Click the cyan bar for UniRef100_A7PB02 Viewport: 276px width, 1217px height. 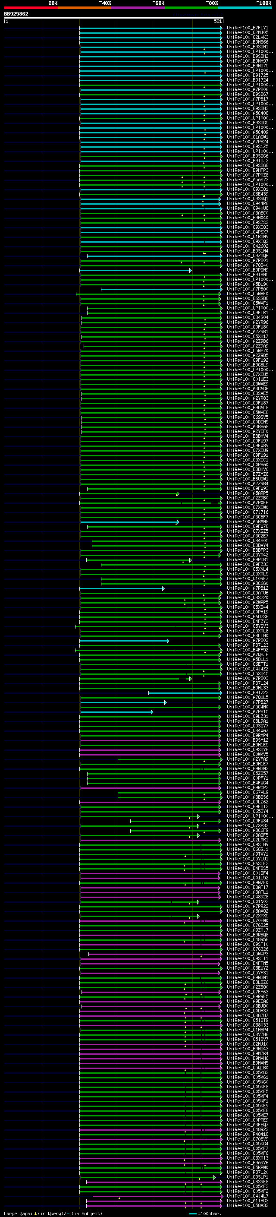(x=125, y=641)
